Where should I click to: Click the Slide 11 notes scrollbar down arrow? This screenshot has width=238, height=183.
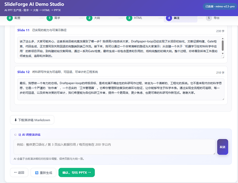click(x=223, y=53)
